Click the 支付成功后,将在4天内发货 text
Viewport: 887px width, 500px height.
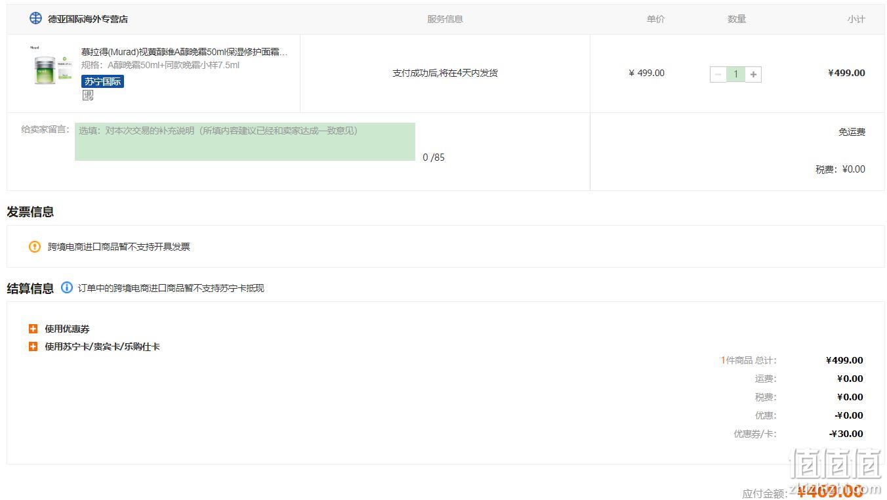[x=445, y=73]
